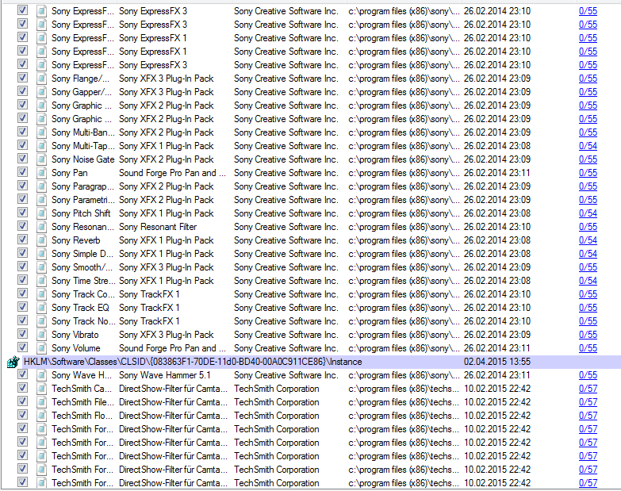The width and height of the screenshot is (621, 491).
Task: Uncheck the Sony Wave Hammer entry checkbox
Action: click(22, 375)
